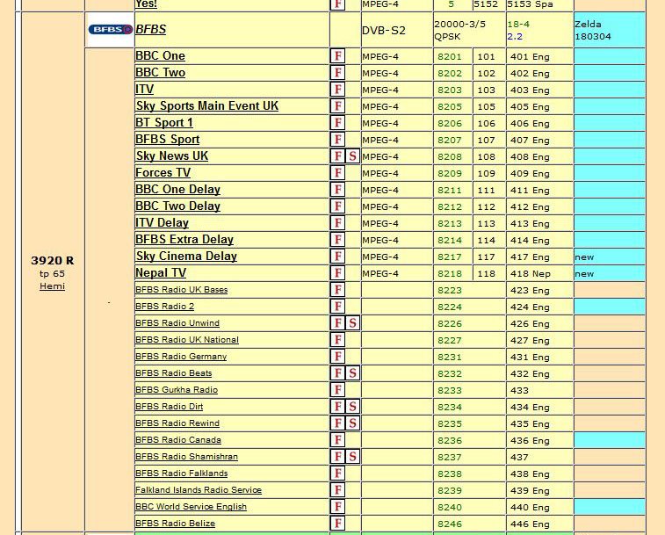Click F icon for Sky Sports Main Event
This screenshot has height=535, width=665.
pyautogui.click(x=338, y=106)
